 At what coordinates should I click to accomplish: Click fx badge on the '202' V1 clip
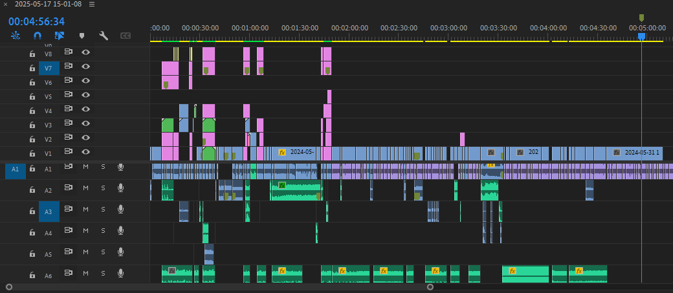(x=520, y=152)
